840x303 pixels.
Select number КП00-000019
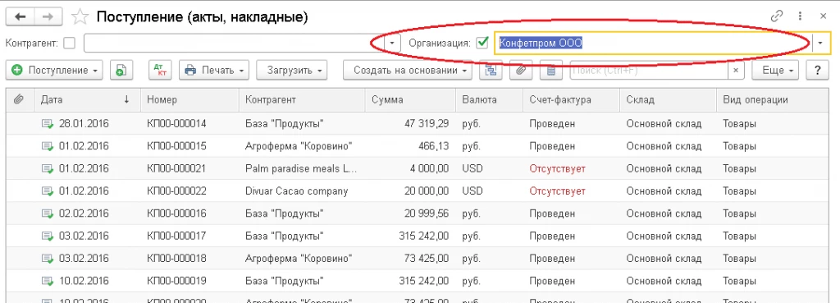(176, 281)
